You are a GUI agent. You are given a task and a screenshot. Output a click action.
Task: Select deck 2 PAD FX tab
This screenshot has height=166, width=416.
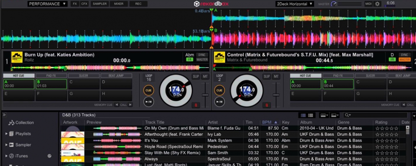coord(338,76)
